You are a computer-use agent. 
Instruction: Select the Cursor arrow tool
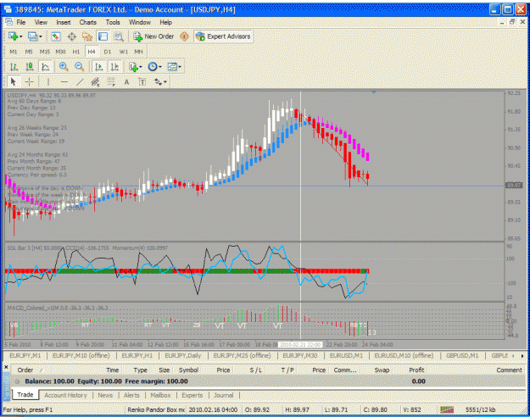(x=14, y=81)
